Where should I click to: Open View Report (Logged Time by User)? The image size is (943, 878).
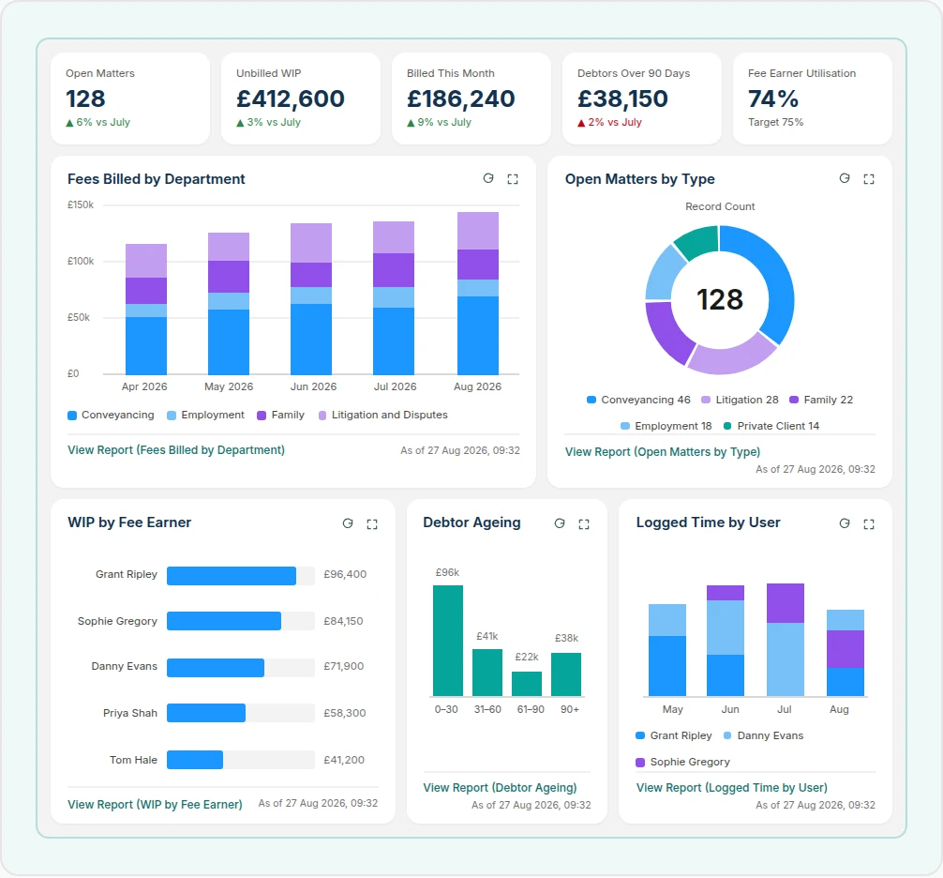(732, 788)
